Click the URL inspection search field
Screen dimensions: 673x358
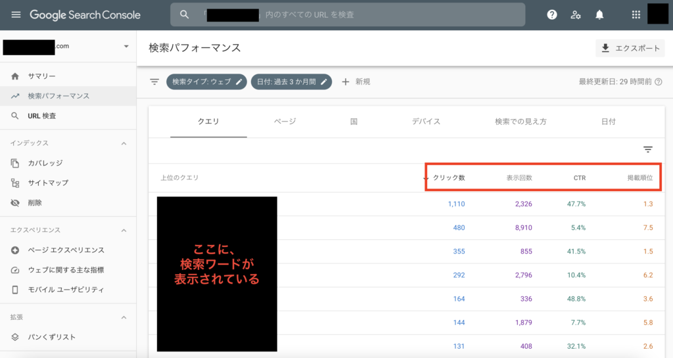[x=348, y=14]
